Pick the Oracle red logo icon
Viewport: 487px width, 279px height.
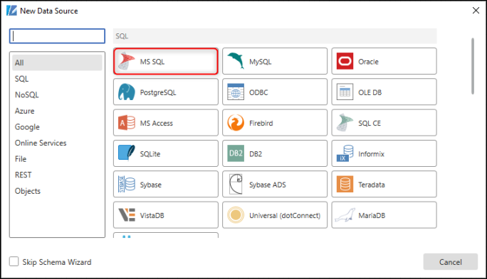tap(345, 61)
